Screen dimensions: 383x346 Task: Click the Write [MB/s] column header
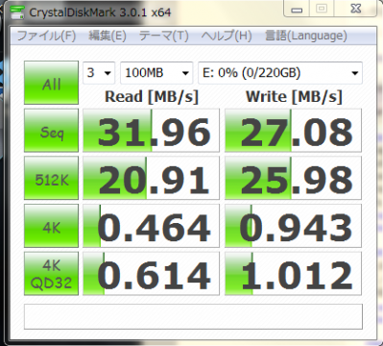click(294, 97)
